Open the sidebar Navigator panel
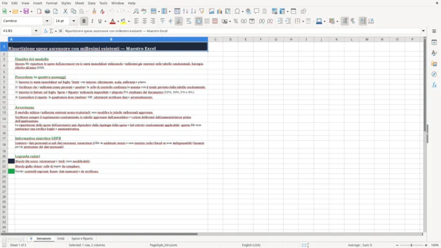This screenshot has width=441, height=248. coord(434,74)
